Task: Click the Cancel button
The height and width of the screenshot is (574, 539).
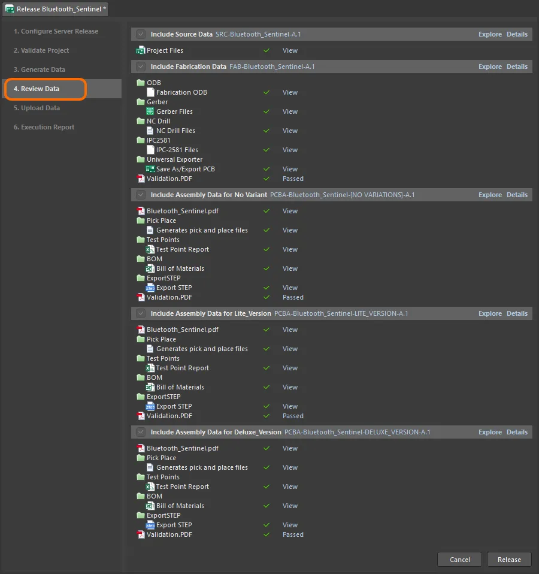Action: tap(460, 560)
